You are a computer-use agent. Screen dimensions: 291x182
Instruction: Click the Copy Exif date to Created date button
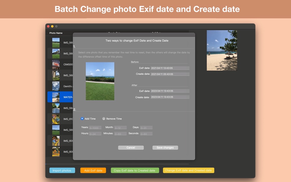pos(135,170)
